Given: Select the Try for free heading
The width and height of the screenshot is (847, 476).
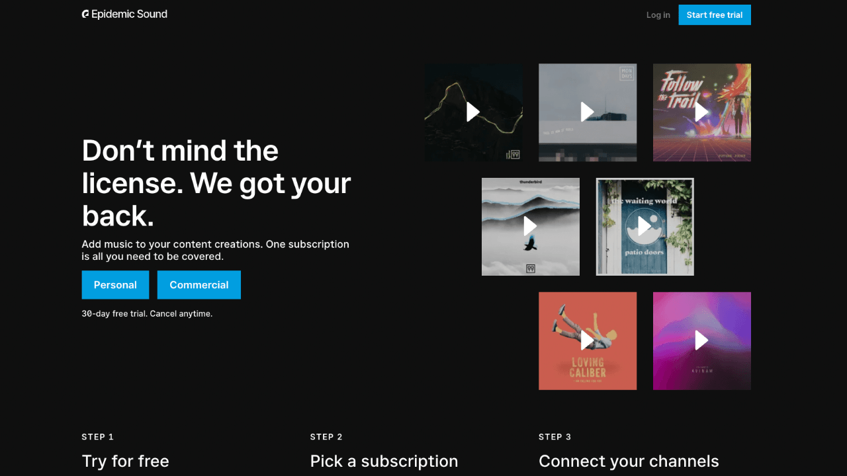Looking at the screenshot, I should coord(126,461).
